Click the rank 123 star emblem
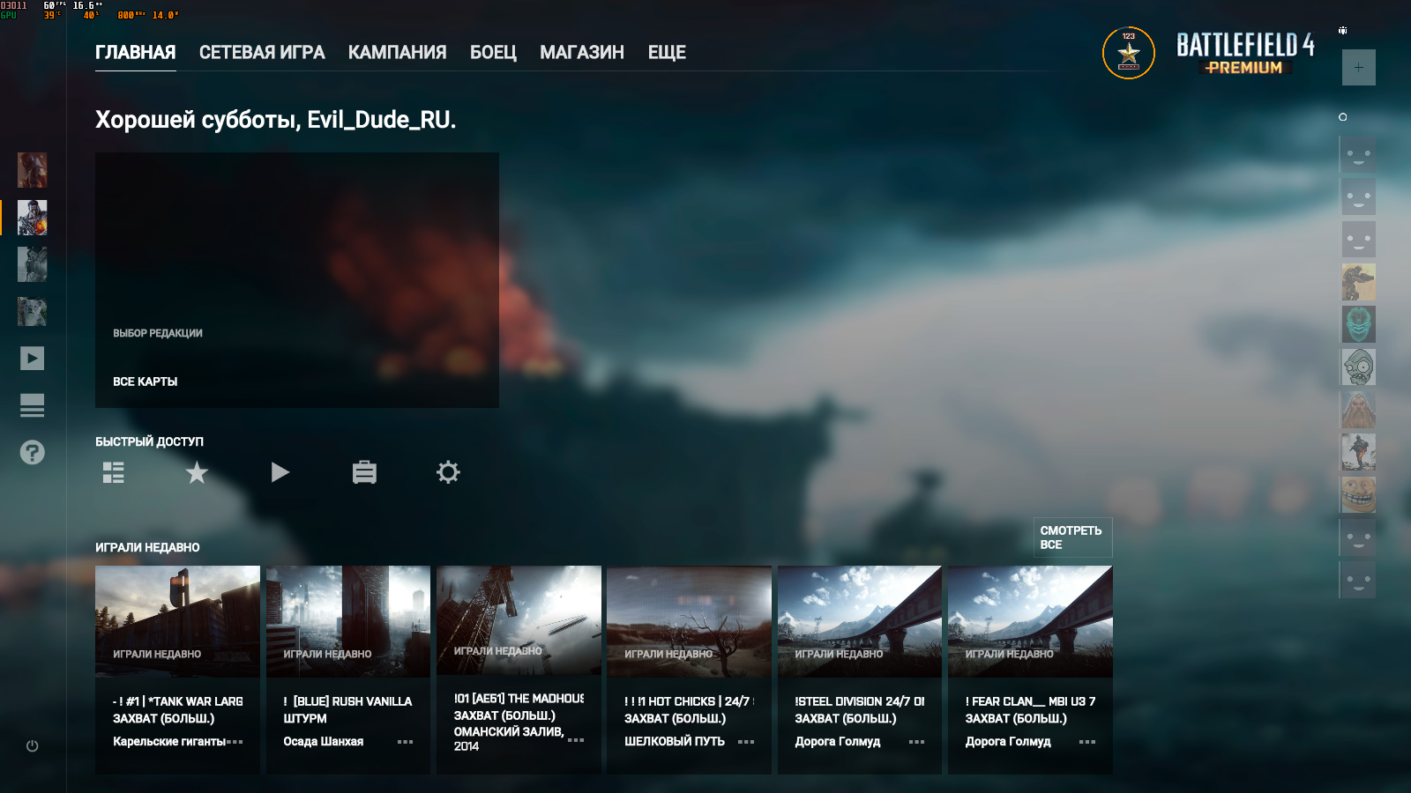This screenshot has height=793, width=1411. (x=1129, y=53)
